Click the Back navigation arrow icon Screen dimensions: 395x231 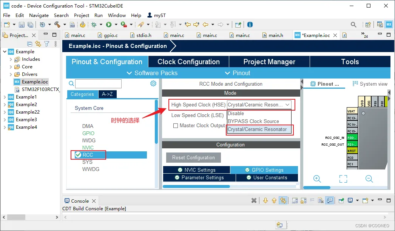tap(205, 25)
